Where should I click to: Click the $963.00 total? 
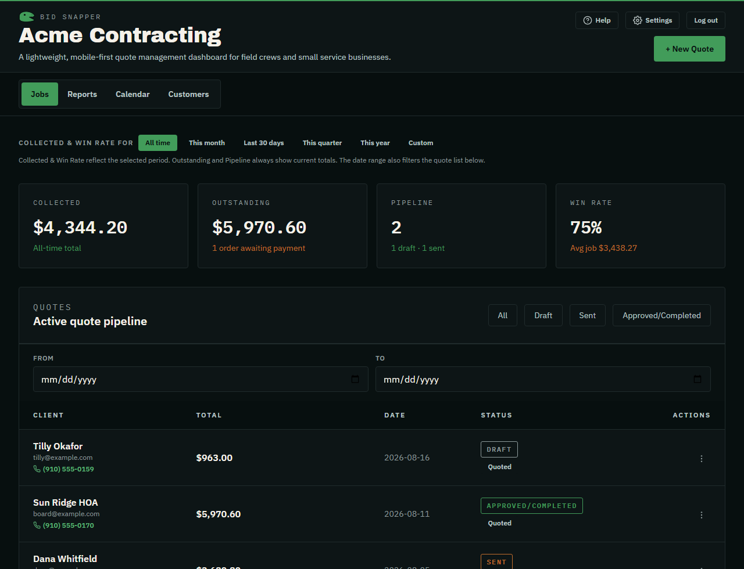(x=214, y=458)
